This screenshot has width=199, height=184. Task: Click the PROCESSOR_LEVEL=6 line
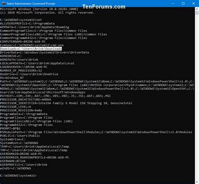click(16, 107)
